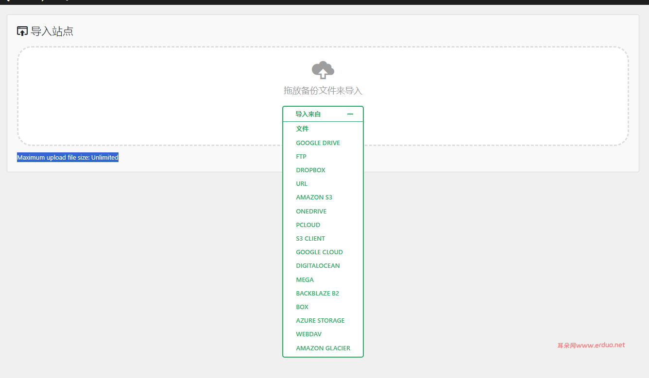Choose ONEDRIVE from the list

[x=311, y=211]
